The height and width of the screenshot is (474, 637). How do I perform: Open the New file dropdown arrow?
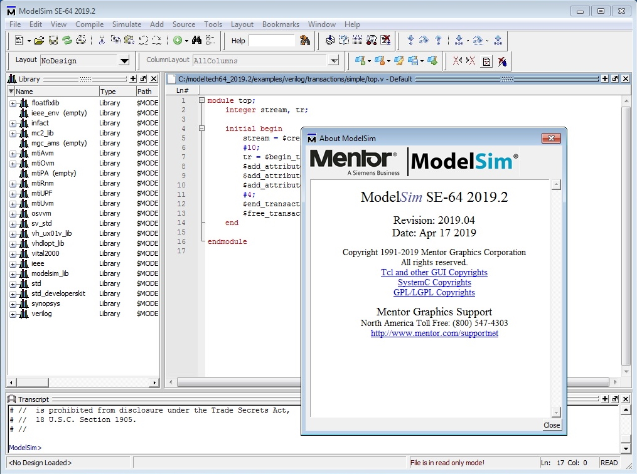pos(29,41)
